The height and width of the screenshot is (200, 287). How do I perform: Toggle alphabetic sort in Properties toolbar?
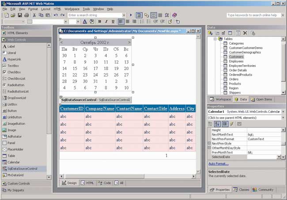point(217,124)
